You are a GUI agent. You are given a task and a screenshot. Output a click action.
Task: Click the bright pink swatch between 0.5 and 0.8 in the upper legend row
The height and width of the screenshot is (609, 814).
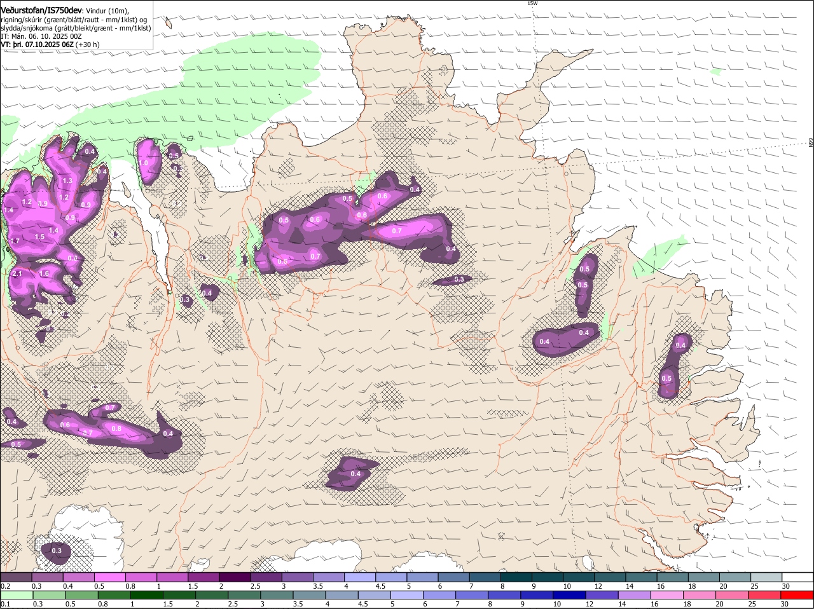[x=109, y=577]
